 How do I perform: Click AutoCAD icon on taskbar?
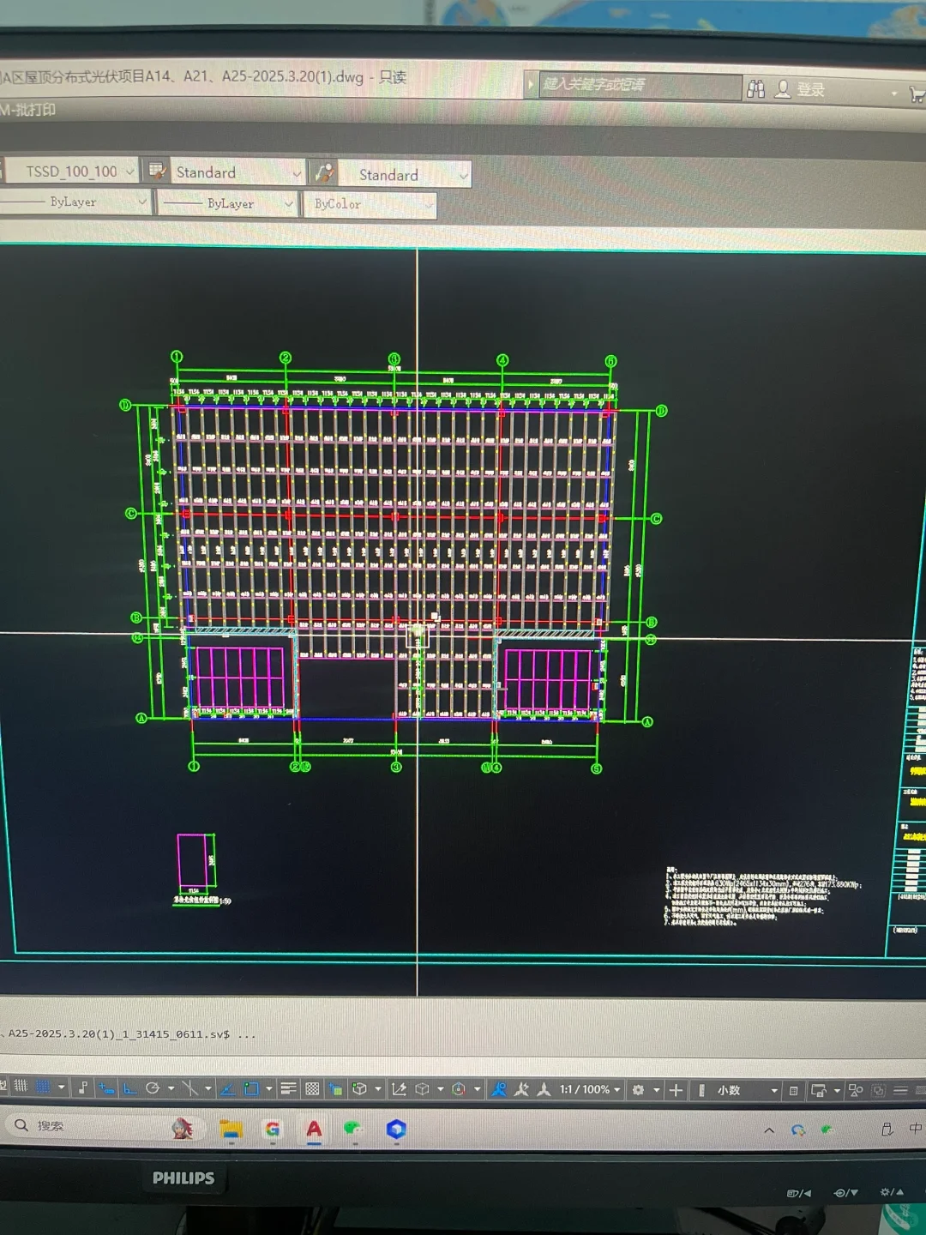[314, 1130]
